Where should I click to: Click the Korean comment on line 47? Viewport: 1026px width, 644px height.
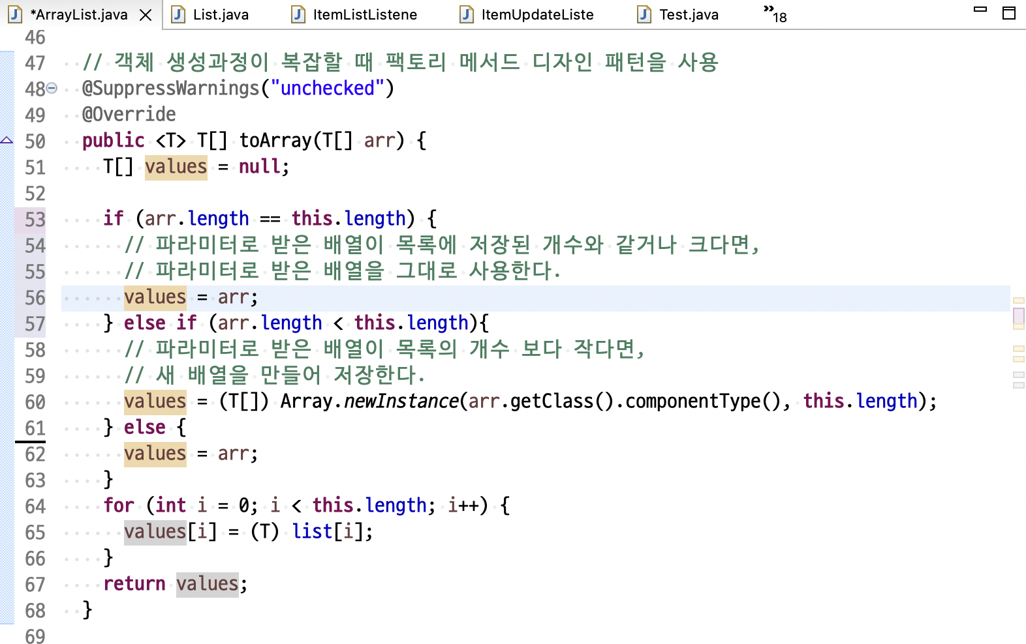tap(401, 62)
